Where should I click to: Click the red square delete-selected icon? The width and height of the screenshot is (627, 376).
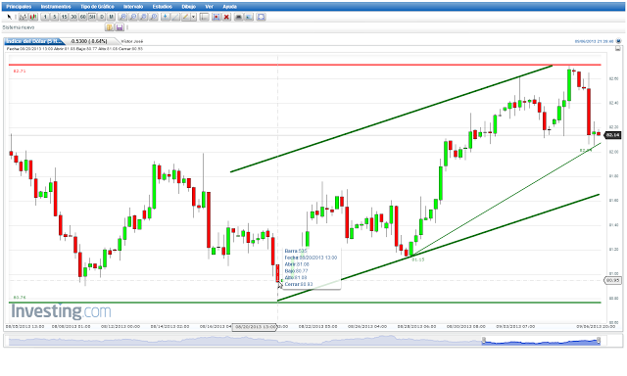tap(217, 17)
